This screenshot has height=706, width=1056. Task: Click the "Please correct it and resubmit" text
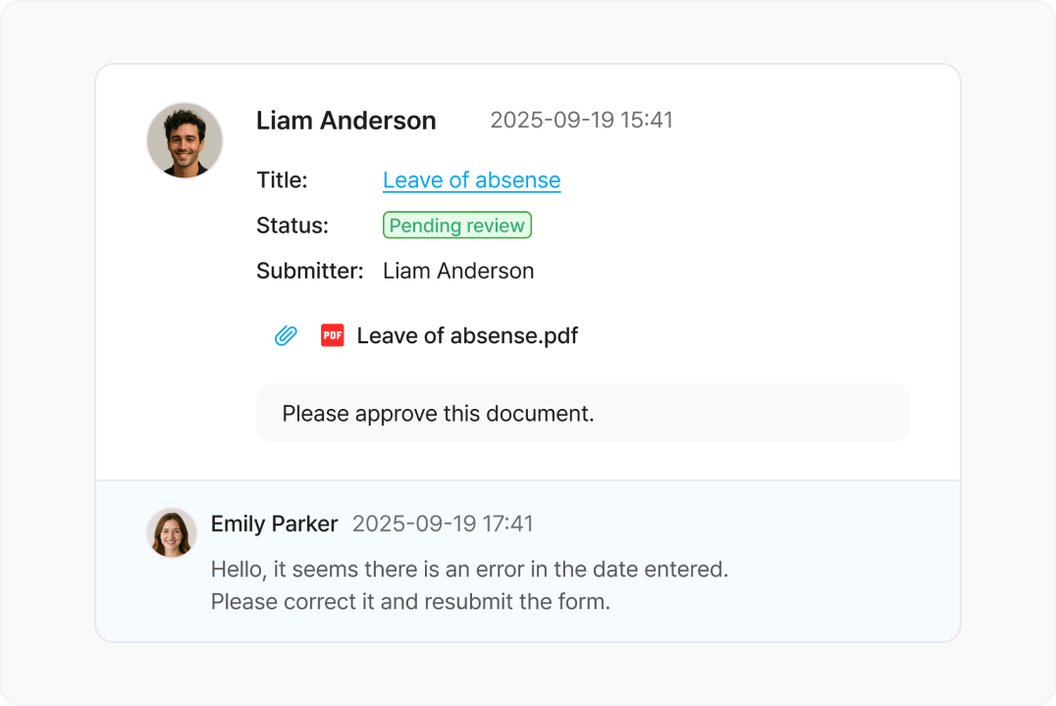click(410, 601)
